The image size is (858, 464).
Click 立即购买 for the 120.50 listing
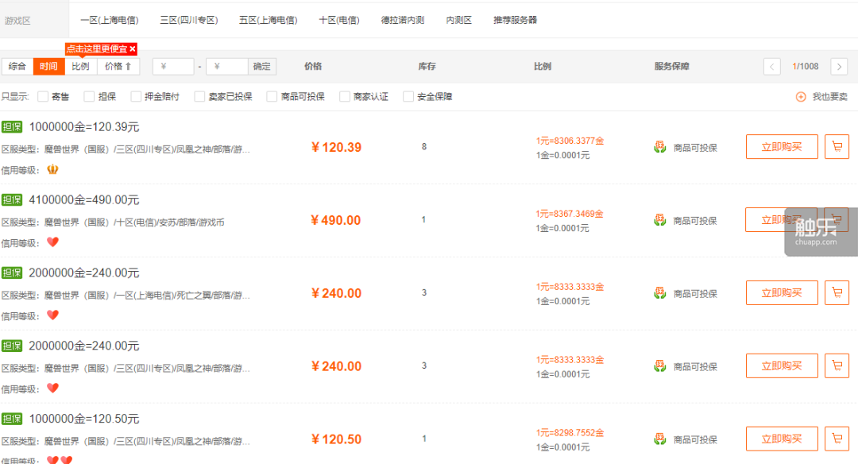pyautogui.click(x=782, y=439)
